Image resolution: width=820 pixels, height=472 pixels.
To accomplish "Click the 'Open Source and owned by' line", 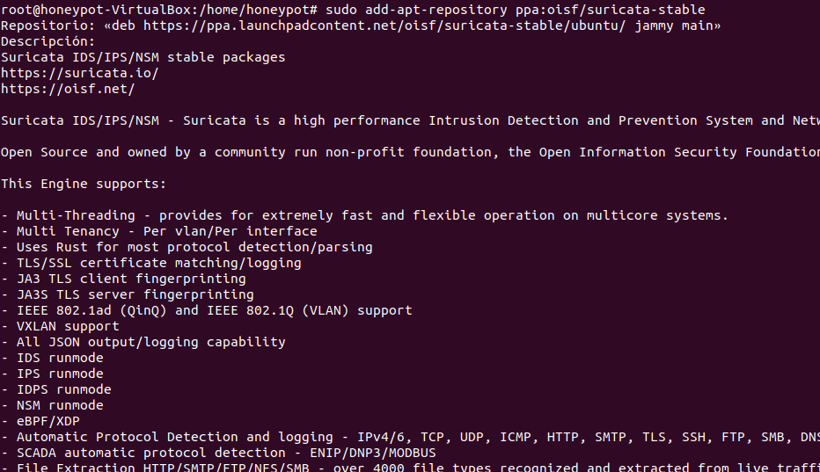I will (x=410, y=152).
